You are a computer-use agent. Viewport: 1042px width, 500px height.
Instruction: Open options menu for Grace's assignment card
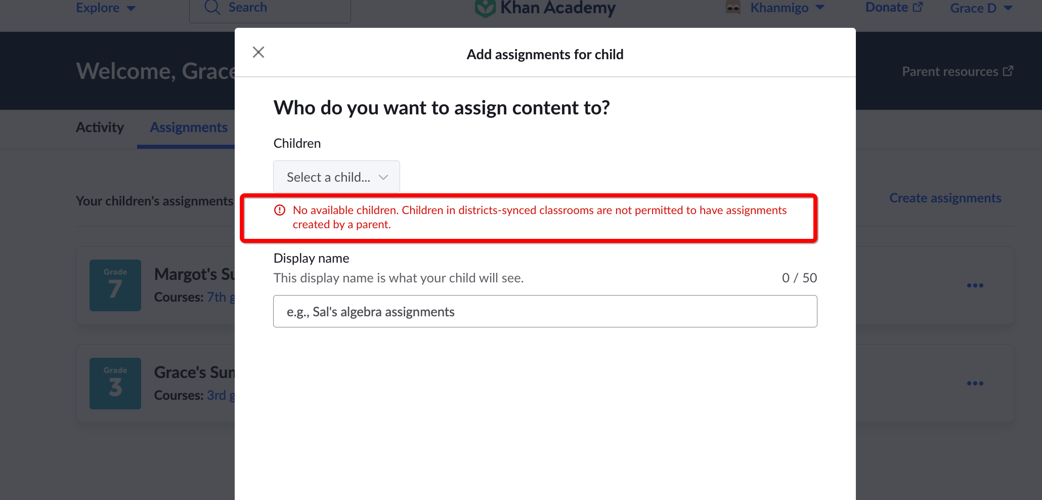(975, 384)
